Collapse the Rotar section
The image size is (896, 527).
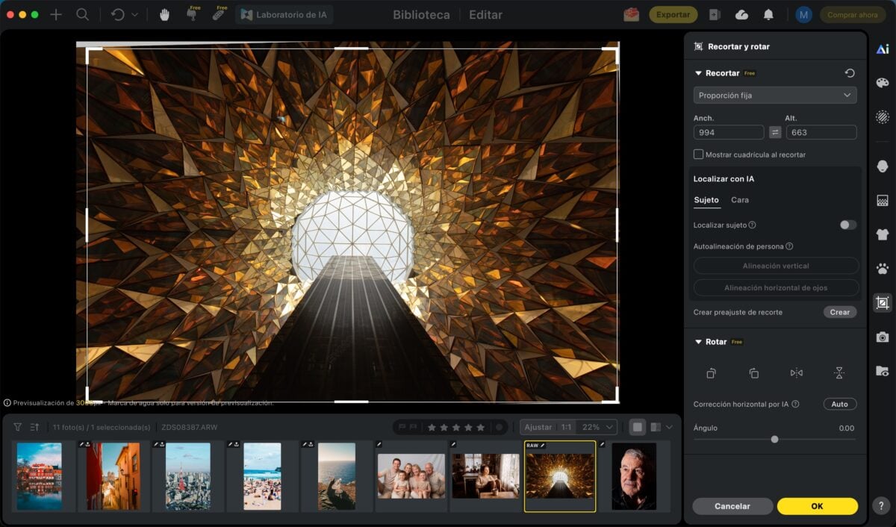[698, 342]
